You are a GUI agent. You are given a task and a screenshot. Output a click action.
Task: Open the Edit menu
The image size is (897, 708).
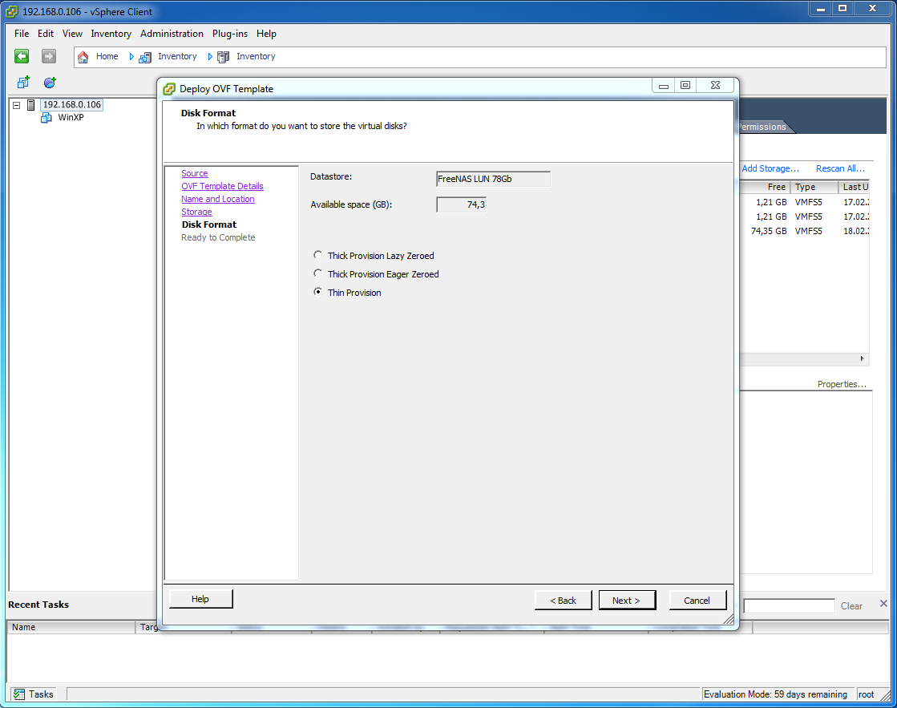click(46, 34)
